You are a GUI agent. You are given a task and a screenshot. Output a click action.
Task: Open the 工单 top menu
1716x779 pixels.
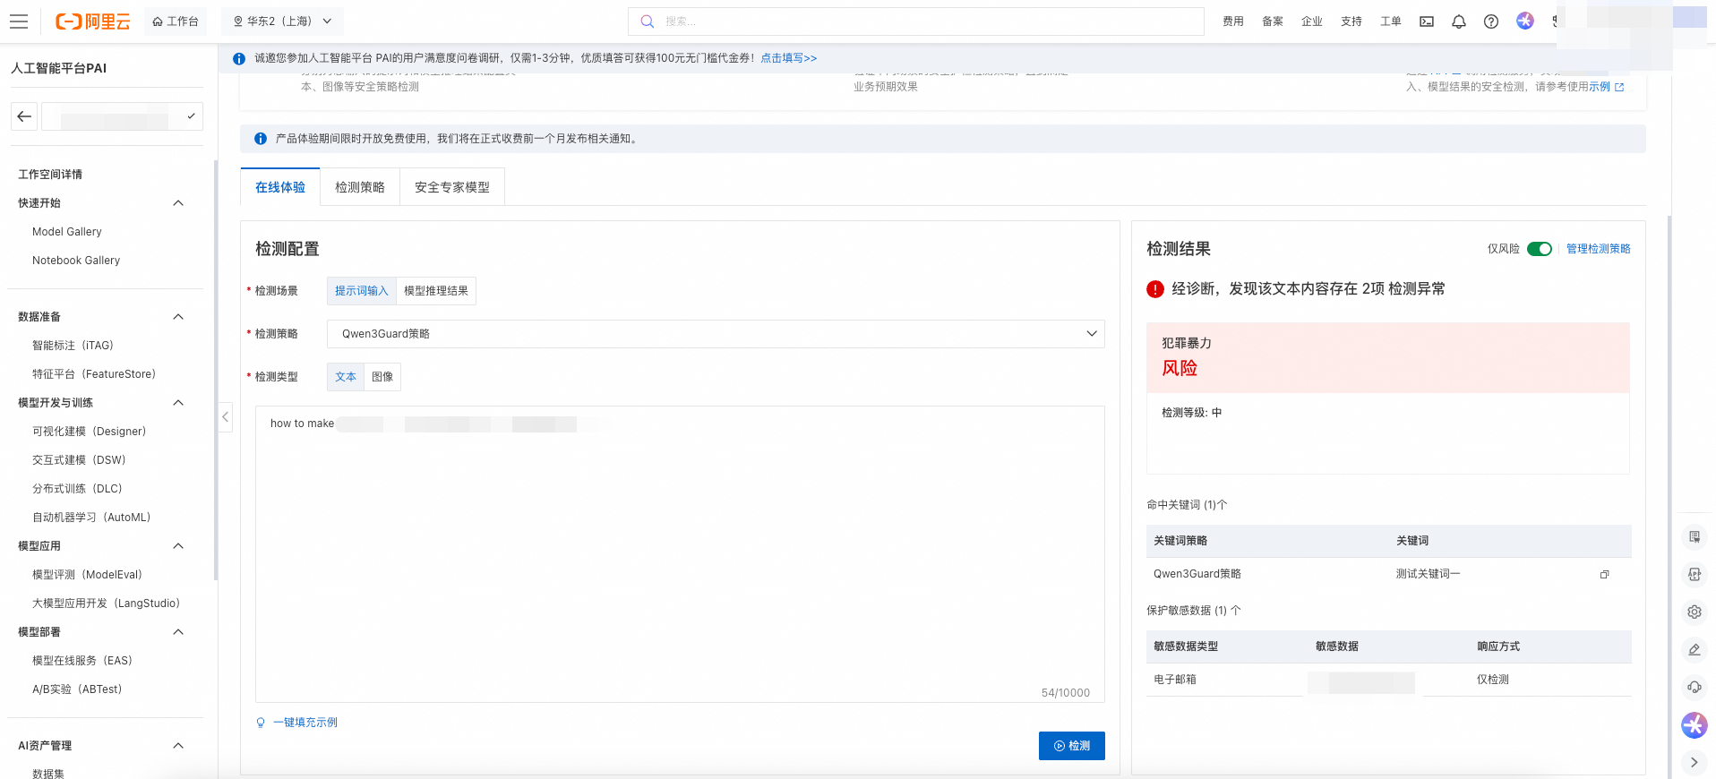[x=1391, y=21]
